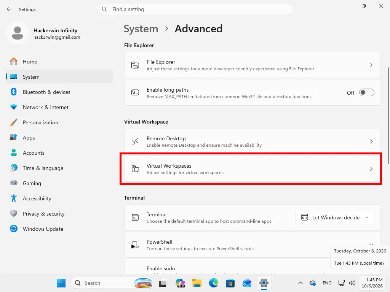This screenshot has width=390, height=292.
Task: Click the Gaming controller icon
Action: point(14,183)
